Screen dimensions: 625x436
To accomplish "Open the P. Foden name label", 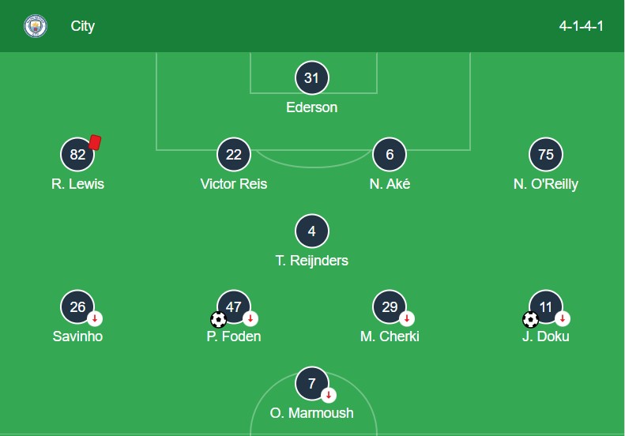I will coord(234,336).
